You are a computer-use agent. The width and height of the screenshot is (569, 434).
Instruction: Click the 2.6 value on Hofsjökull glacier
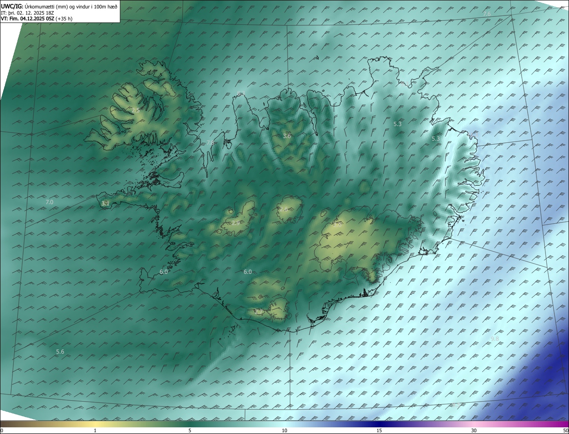[x=283, y=209]
